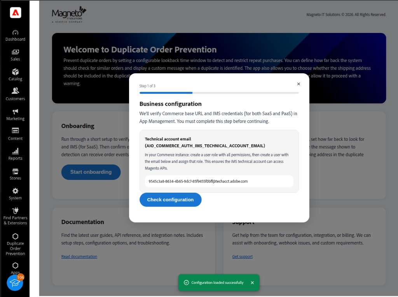The height and width of the screenshot is (297, 398).
Task: Open the System sidebar menu
Action: tap(15, 194)
